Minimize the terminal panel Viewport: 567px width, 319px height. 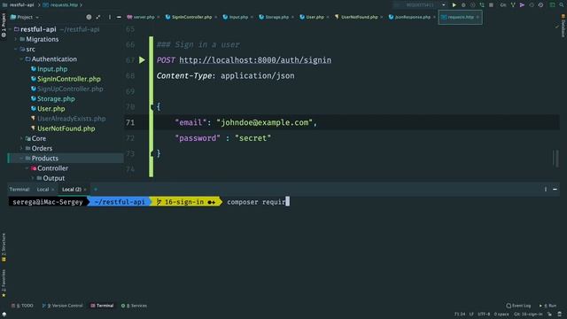[555, 189]
